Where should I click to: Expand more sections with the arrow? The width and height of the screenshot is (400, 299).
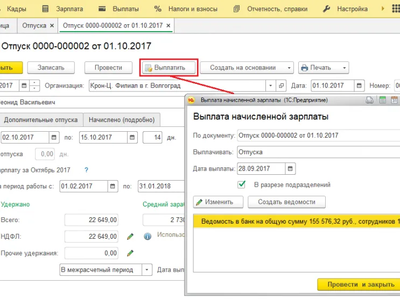383,9
